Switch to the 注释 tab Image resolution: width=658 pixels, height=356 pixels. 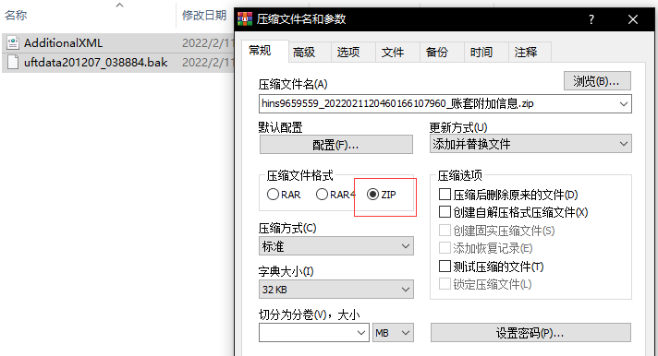click(530, 52)
